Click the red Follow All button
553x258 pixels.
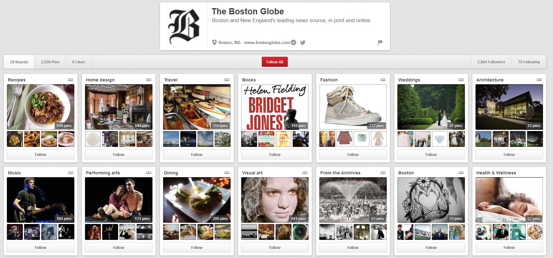pyautogui.click(x=275, y=62)
